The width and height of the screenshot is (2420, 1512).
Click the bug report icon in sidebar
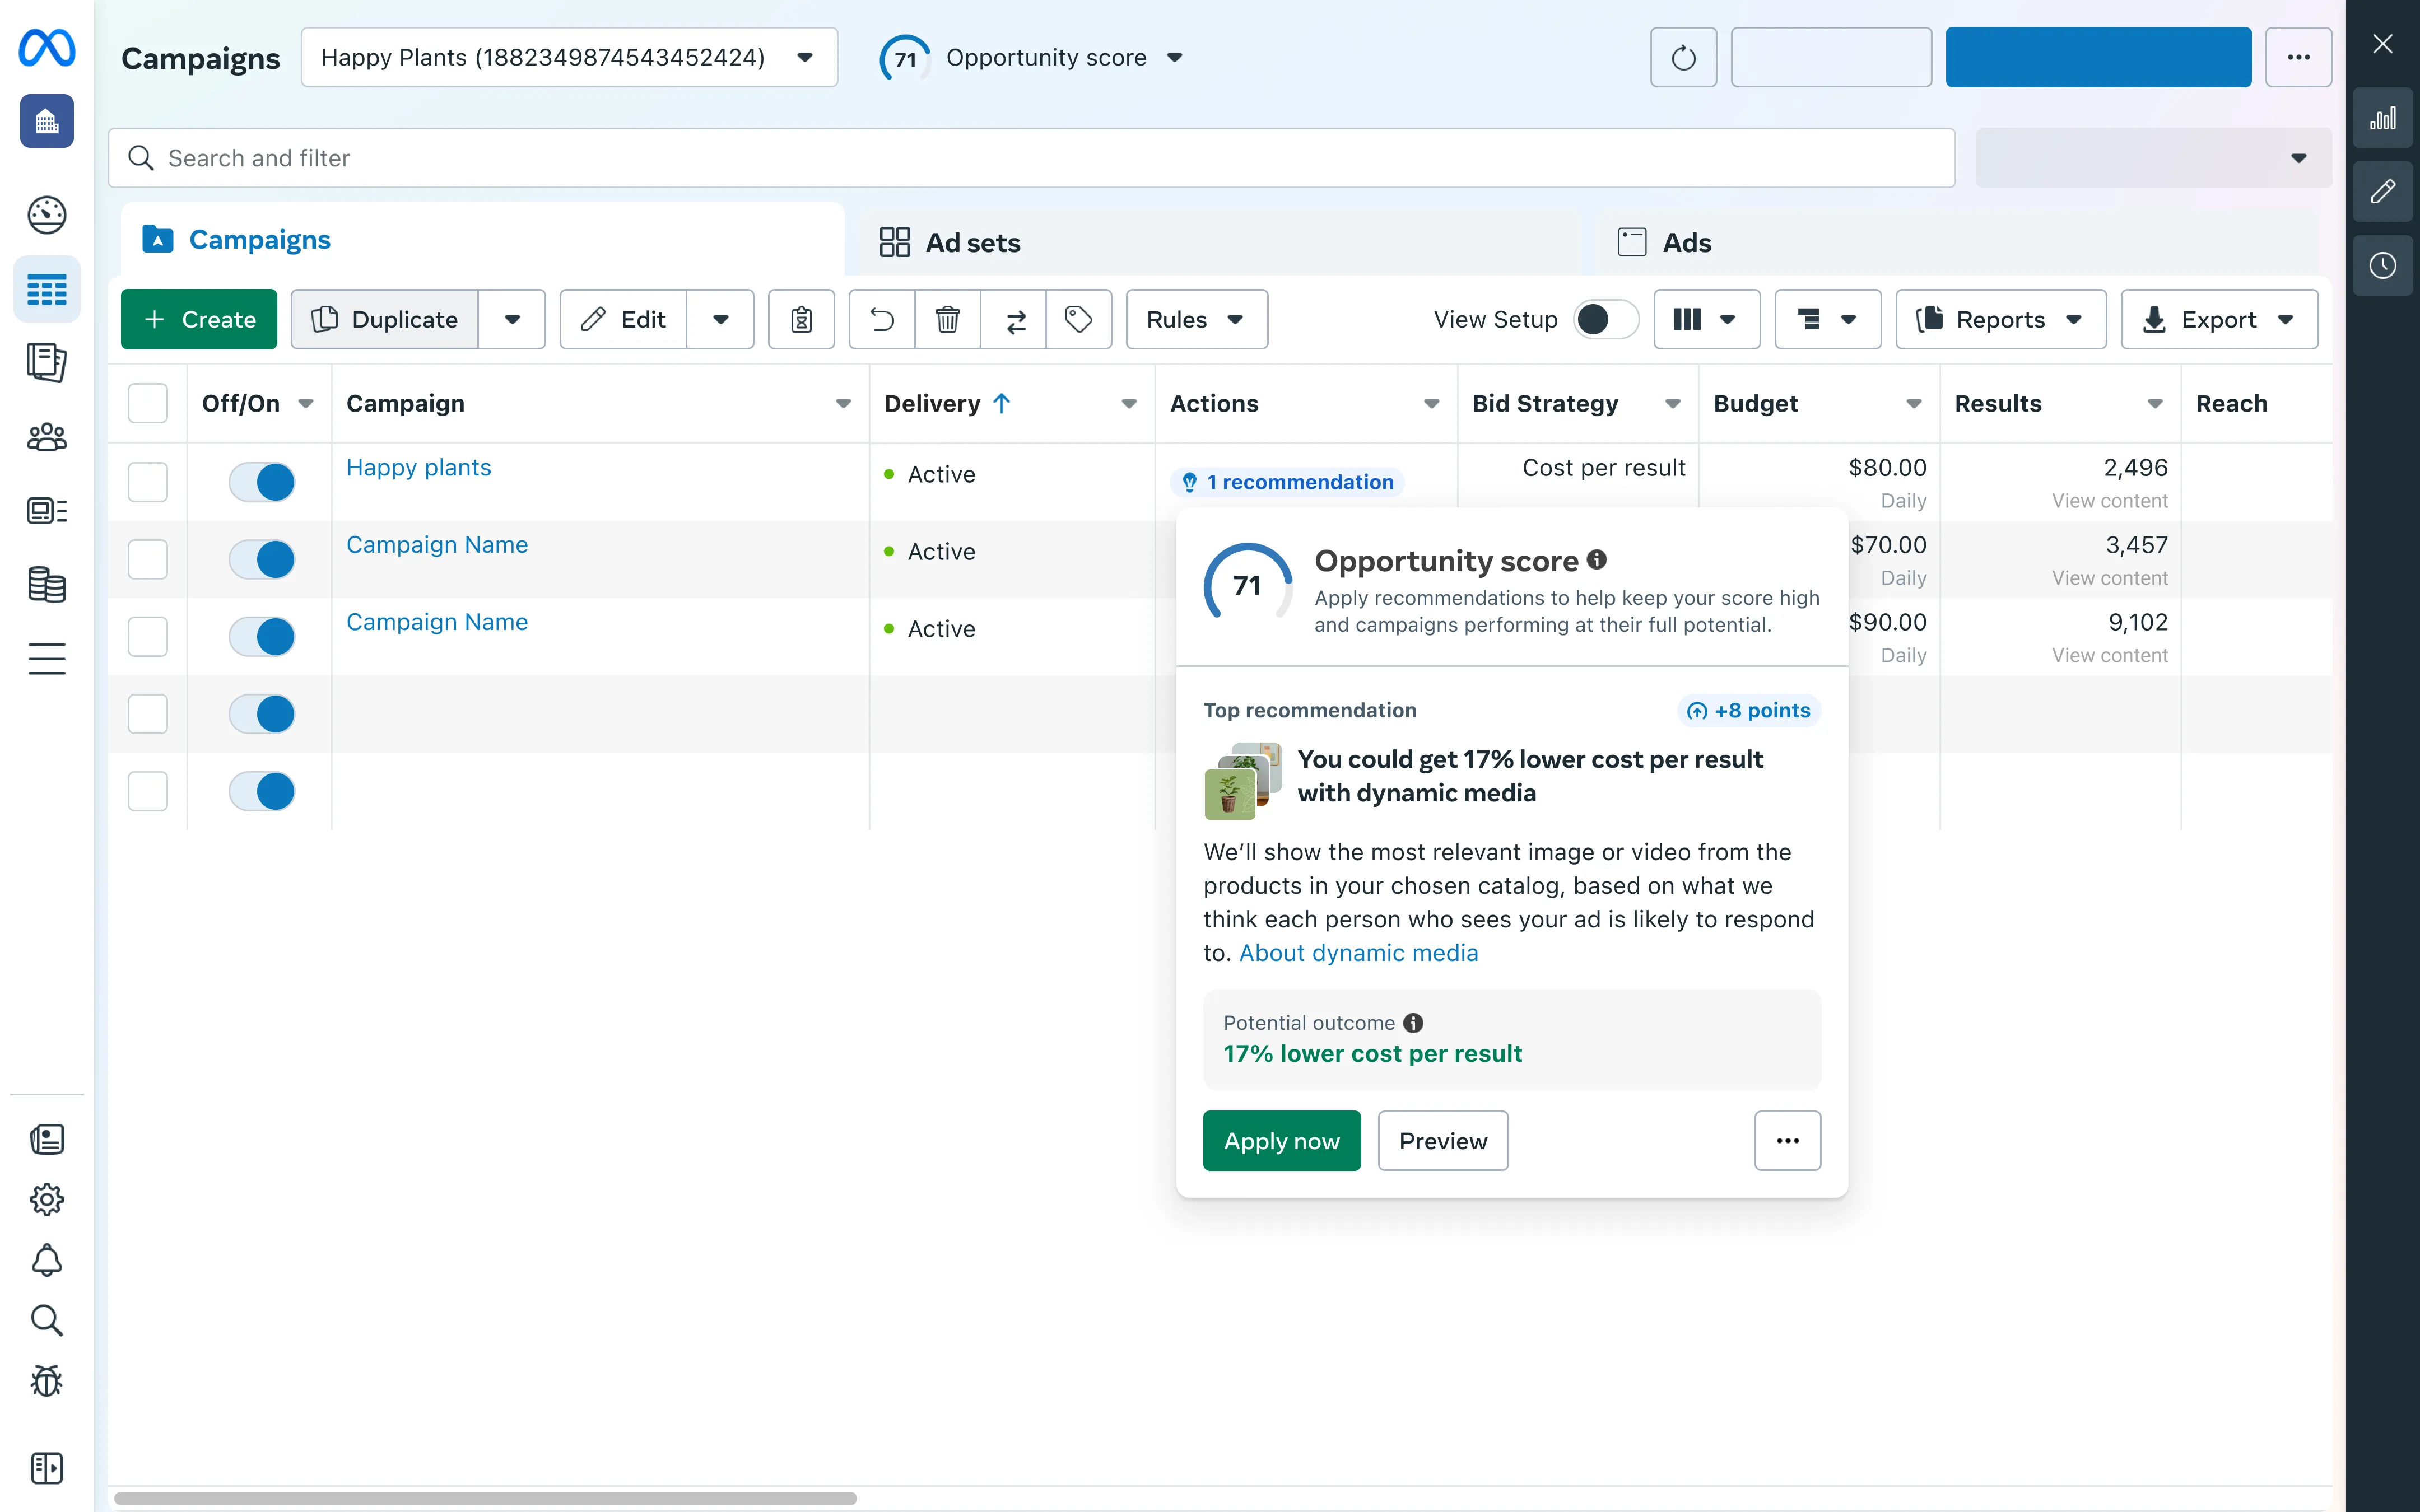click(46, 1381)
